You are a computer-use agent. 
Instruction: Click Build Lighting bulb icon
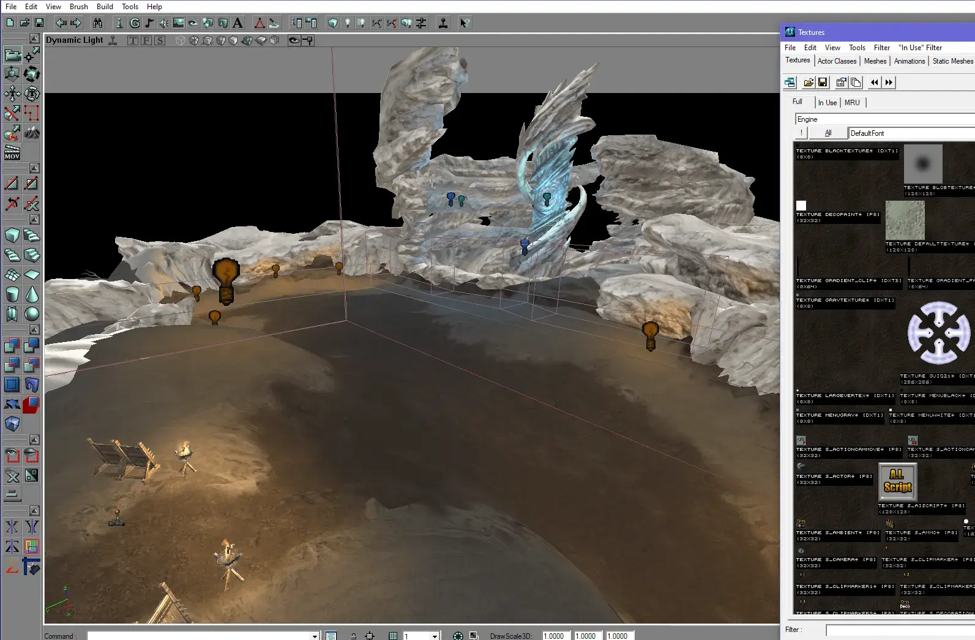pos(347,23)
